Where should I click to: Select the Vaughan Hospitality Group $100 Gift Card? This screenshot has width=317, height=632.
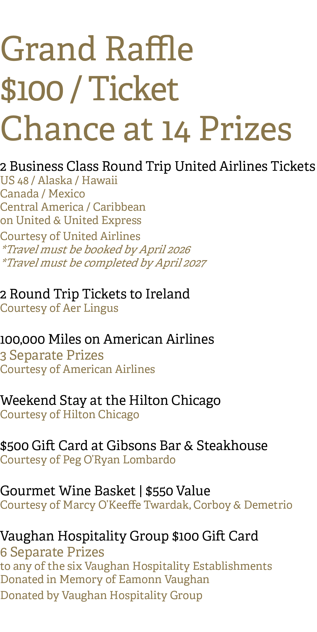tap(129, 536)
